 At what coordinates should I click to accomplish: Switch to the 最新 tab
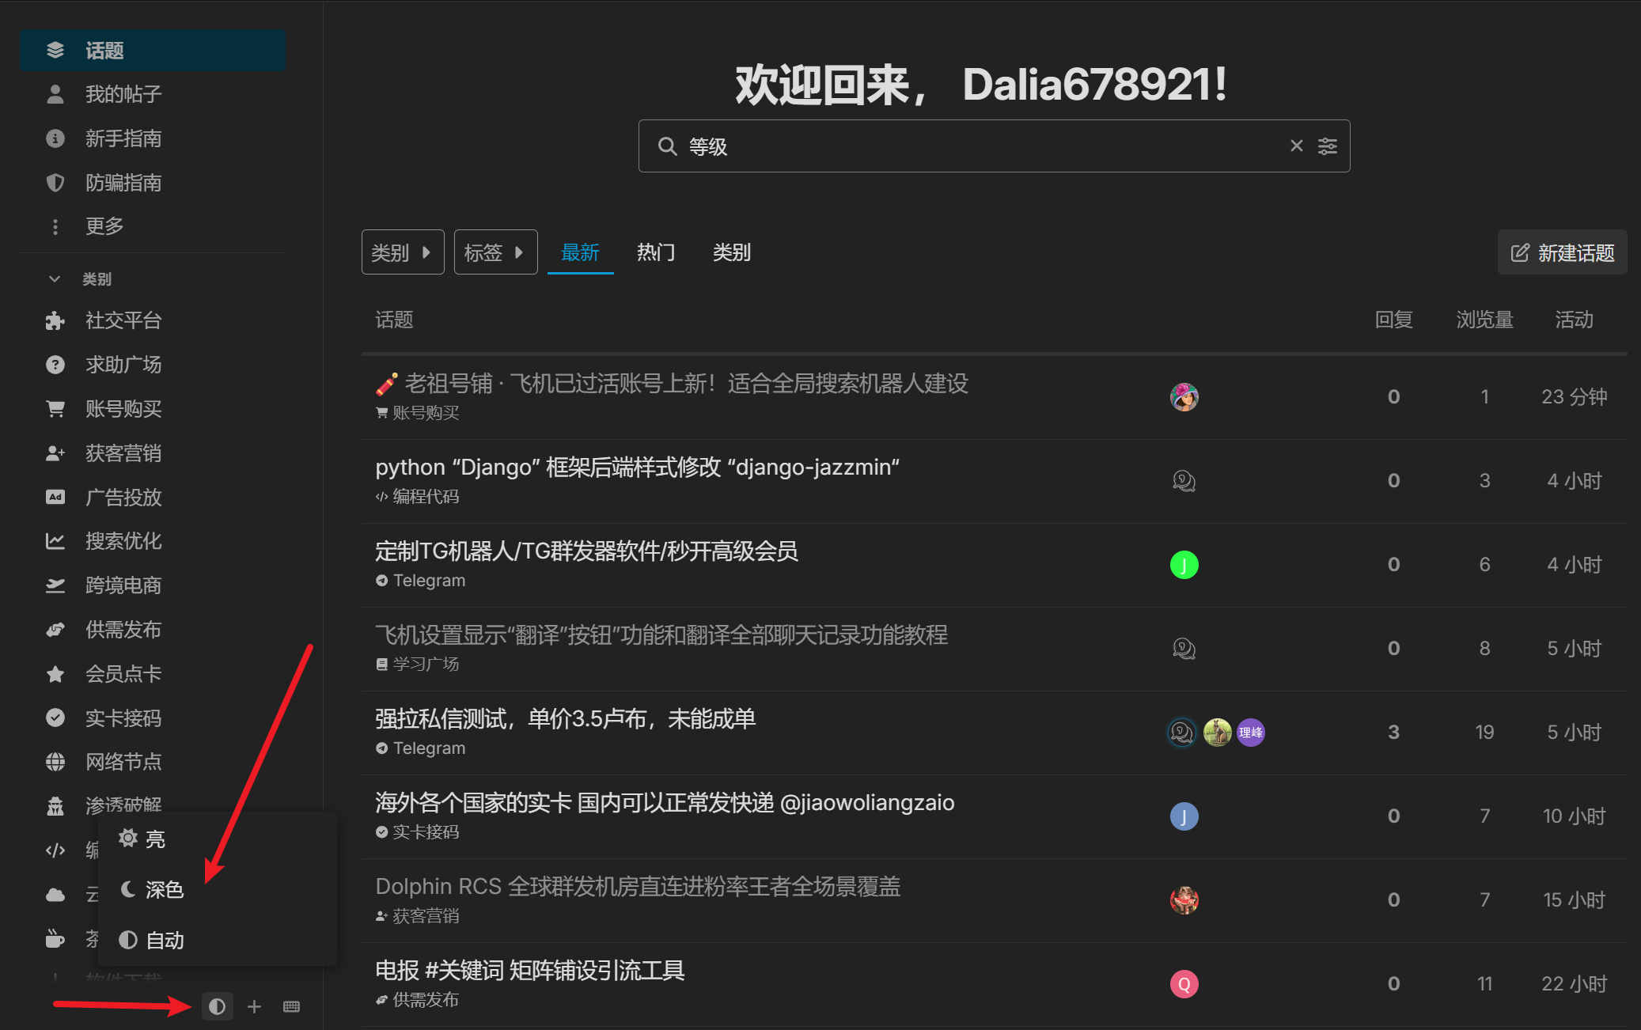[x=580, y=252]
